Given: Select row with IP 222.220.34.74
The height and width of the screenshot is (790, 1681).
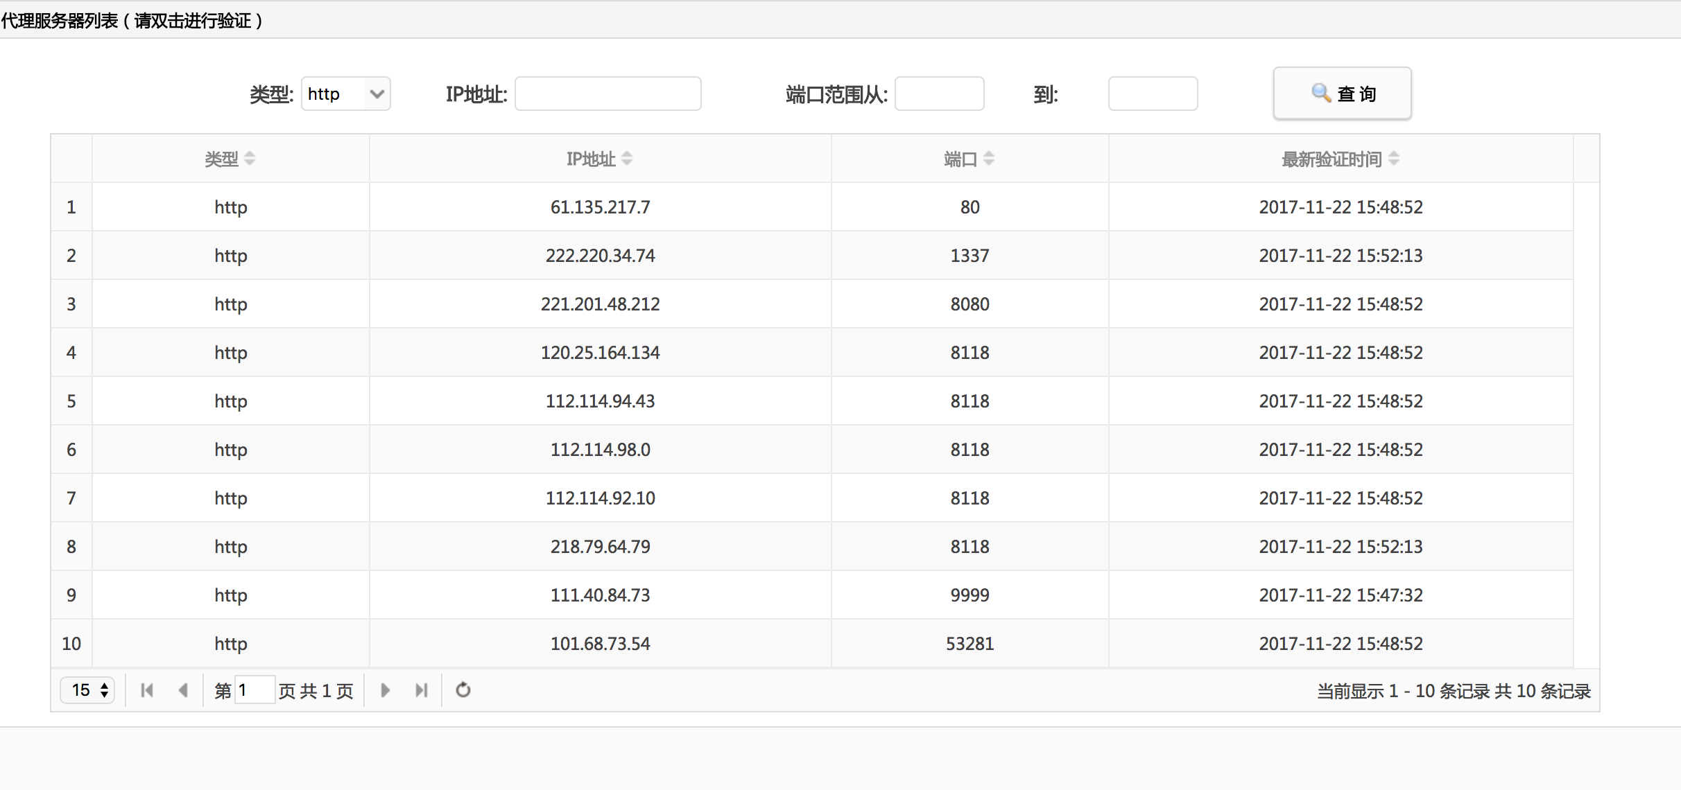Looking at the screenshot, I should [600, 256].
